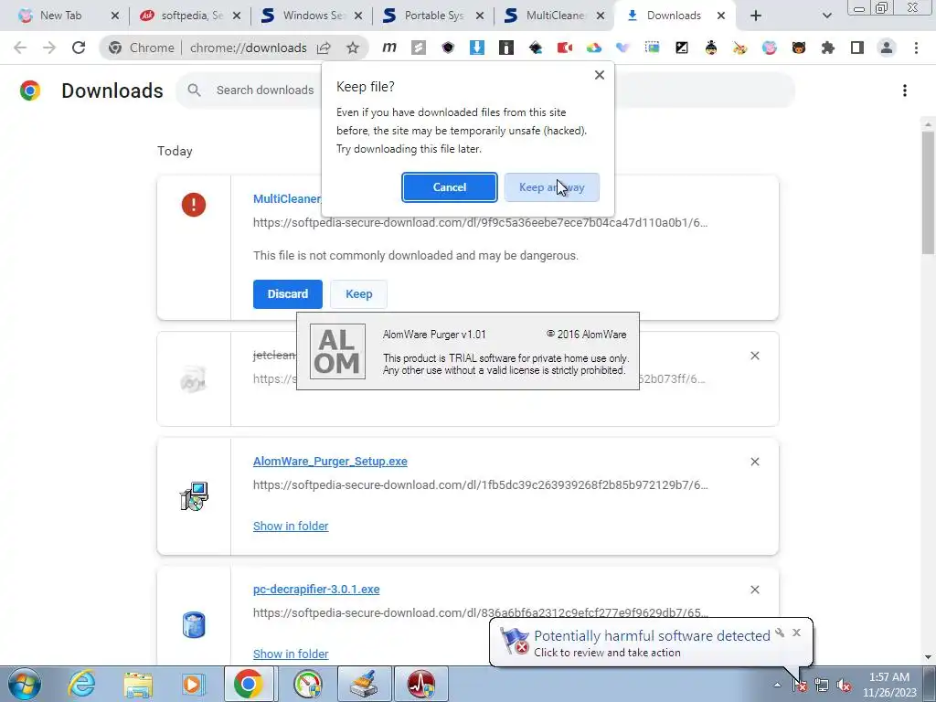Switch to the Portable Sys tab
Screen dimensions: 936x702
tap(434, 16)
